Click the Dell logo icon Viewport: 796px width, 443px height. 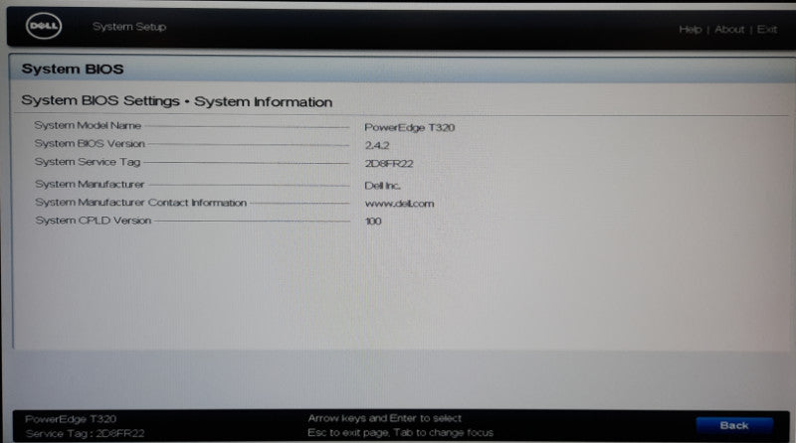(44, 26)
